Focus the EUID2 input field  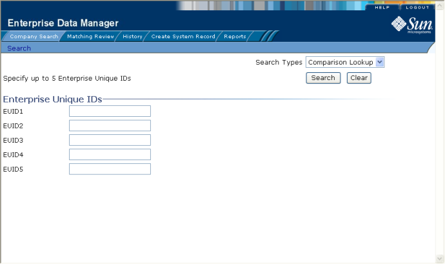(110, 126)
